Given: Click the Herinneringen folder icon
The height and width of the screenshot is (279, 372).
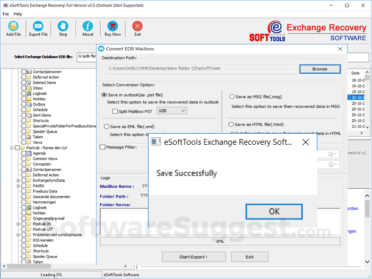Looking at the screenshot, I should (x=29, y=202).
